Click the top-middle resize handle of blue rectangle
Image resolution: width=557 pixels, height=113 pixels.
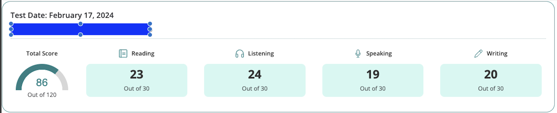click(x=80, y=24)
